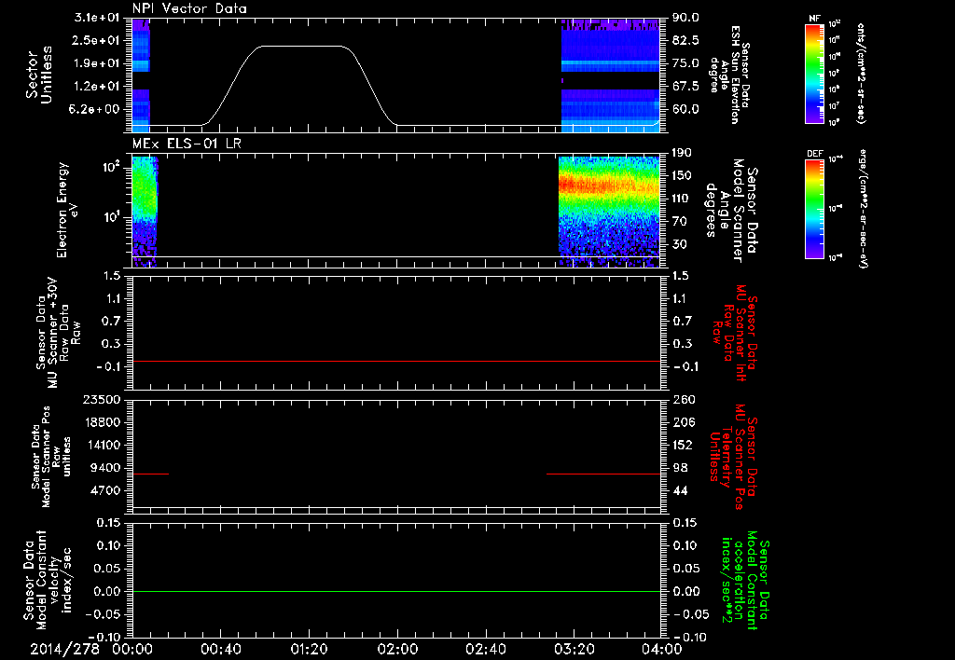Click the "44" telemetry tick label
955x660 pixels.
pyautogui.click(x=680, y=490)
